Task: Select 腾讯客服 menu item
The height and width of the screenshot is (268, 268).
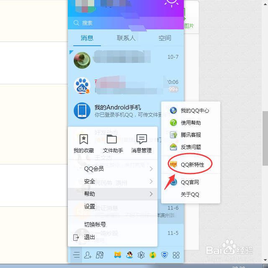Action: coord(191,135)
